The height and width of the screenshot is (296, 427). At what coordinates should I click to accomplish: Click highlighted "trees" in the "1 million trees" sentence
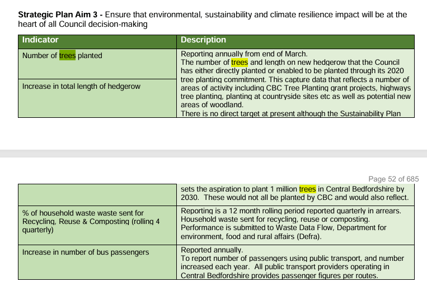[x=308, y=189]
